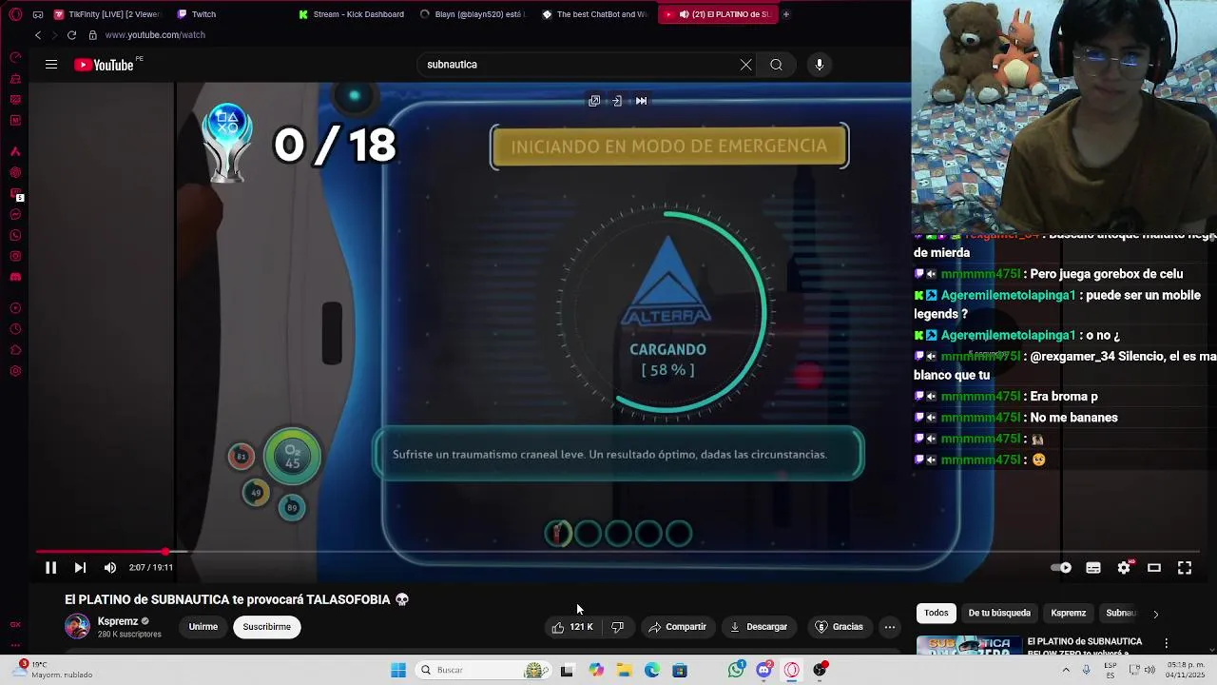The image size is (1217, 685).
Task: Open the weather widget 19°C
Action: (x=54, y=670)
